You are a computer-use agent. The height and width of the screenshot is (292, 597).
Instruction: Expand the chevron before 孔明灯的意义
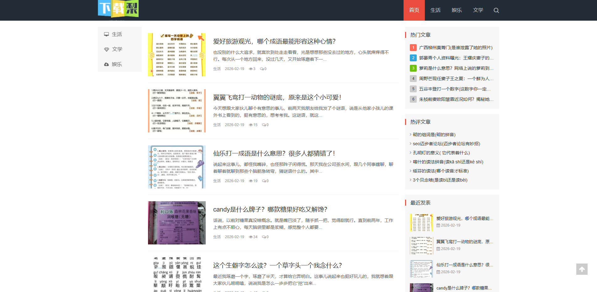tap(410, 152)
